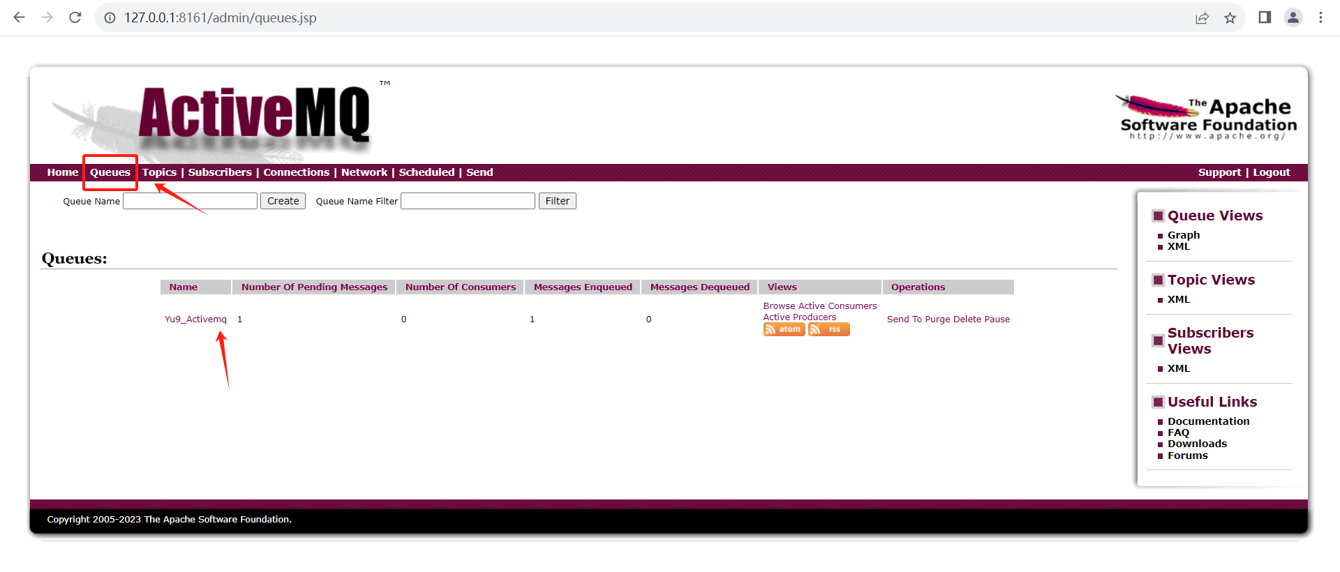Viewport: 1340px width, 572px height.
Task: Go back with the browser back arrow
Action: coord(20,17)
